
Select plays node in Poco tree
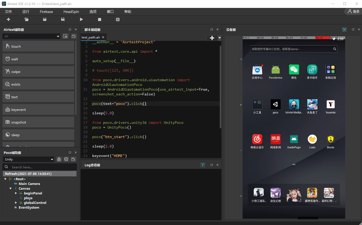click(28, 198)
